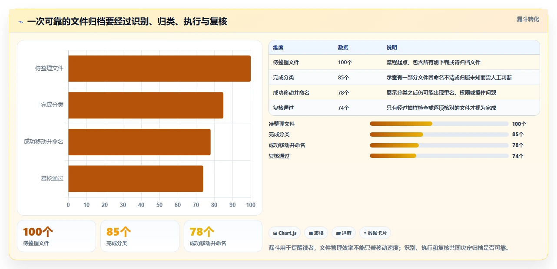Click the 85个 value beside the progress bar

point(518,134)
